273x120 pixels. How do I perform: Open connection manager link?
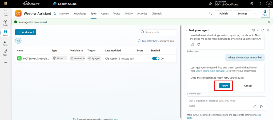tap(212, 71)
